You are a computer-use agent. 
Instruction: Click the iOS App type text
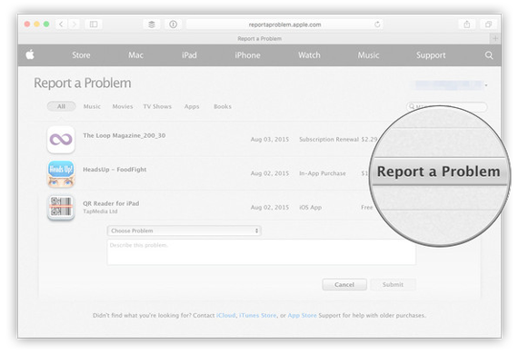(x=310, y=207)
